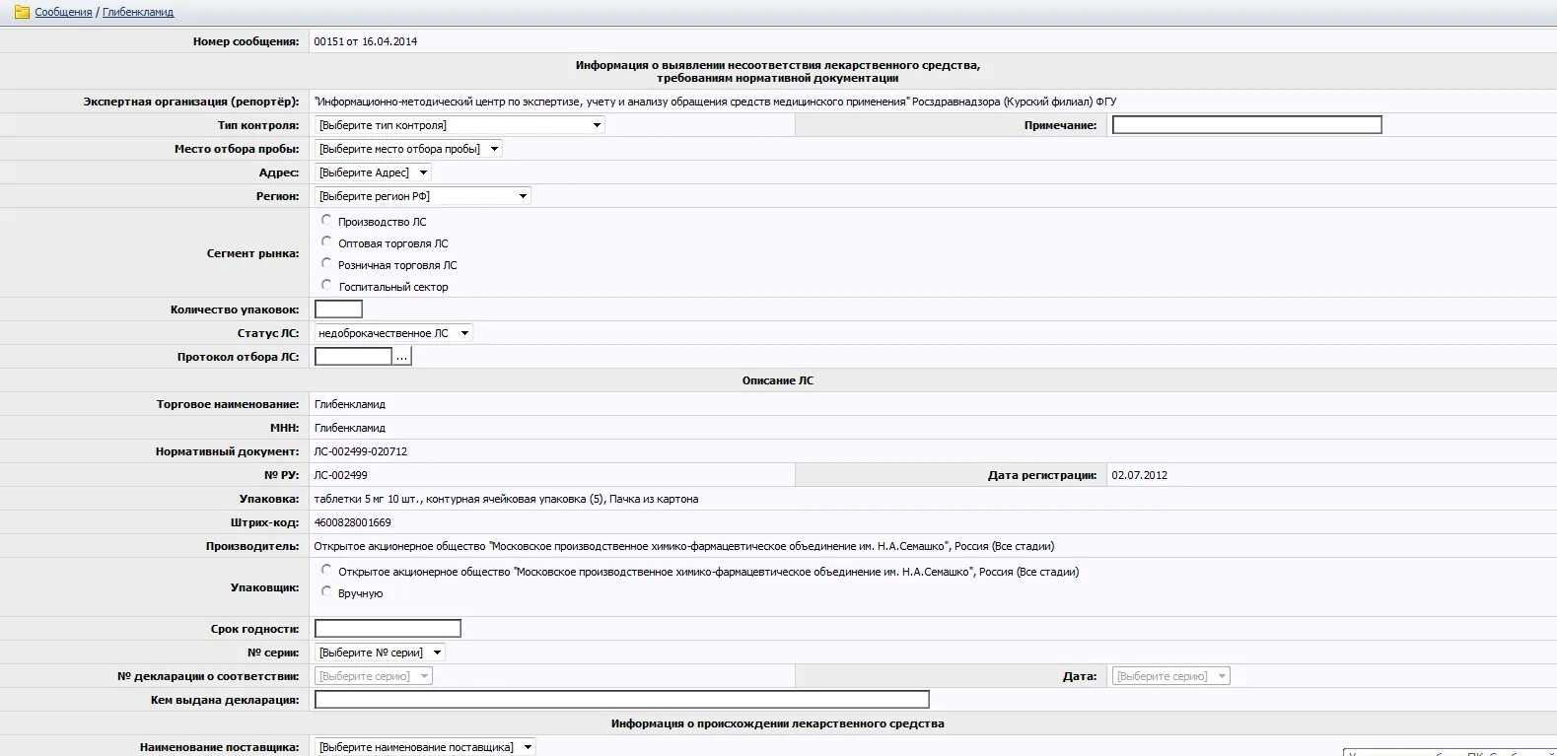The width and height of the screenshot is (1557, 756).
Task: Click the Упаковка value таблетки 5 мг
Action: (x=506, y=499)
